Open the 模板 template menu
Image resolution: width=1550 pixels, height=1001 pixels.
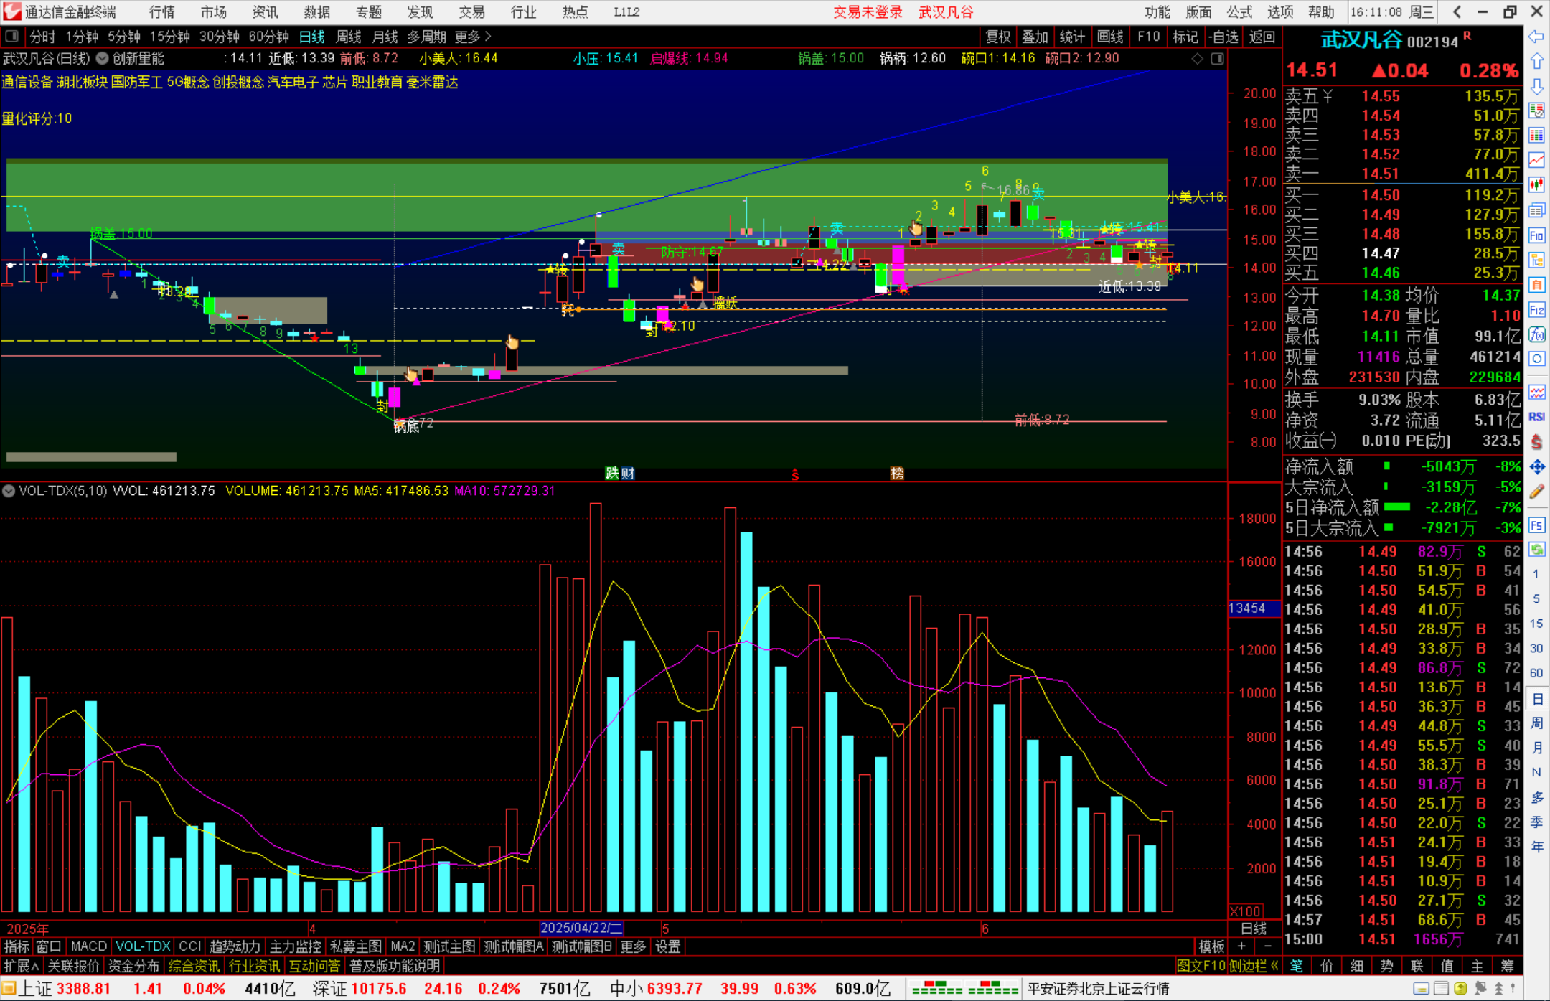pyautogui.click(x=1211, y=946)
